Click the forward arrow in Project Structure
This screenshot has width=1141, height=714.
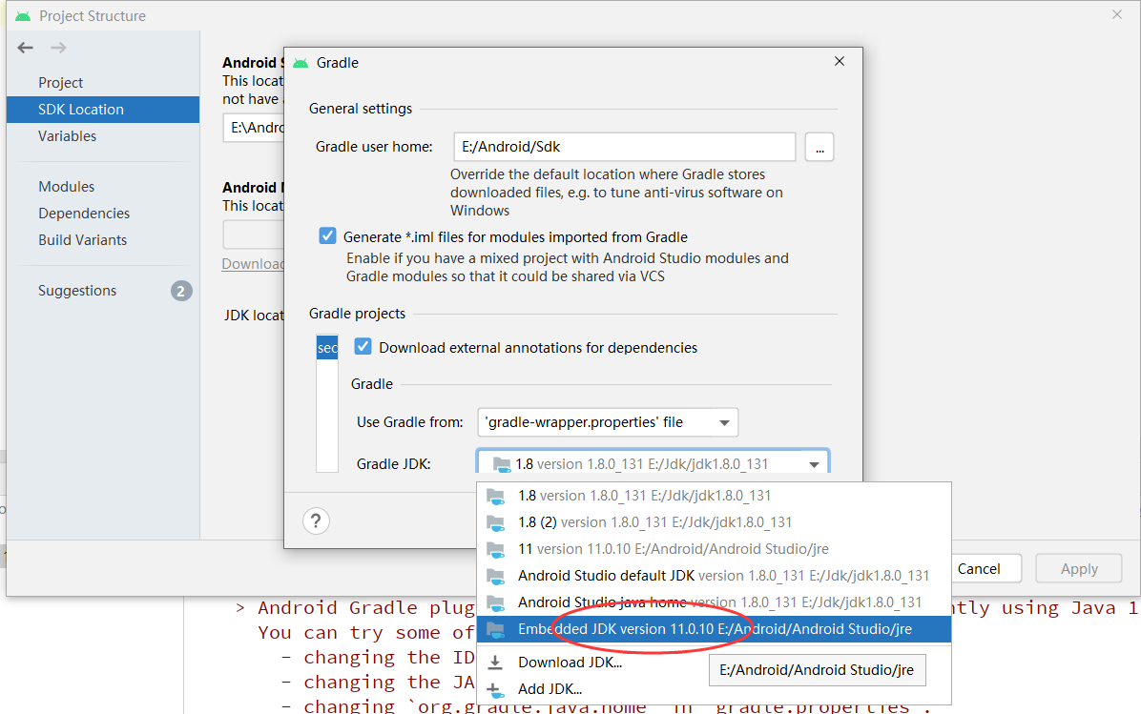59,48
